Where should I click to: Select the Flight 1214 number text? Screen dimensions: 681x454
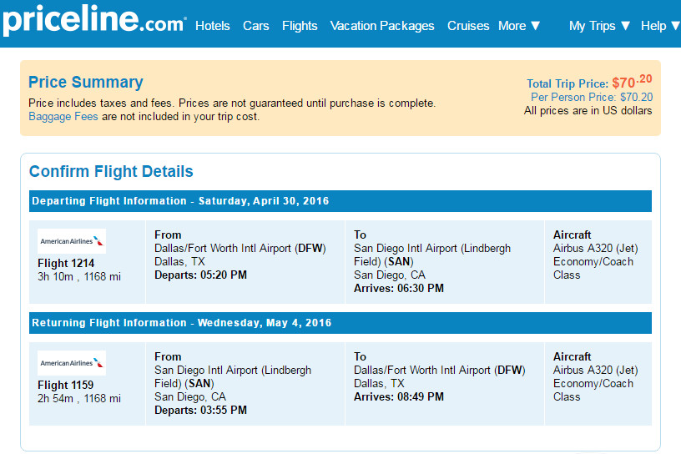pyautogui.click(x=66, y=263)
